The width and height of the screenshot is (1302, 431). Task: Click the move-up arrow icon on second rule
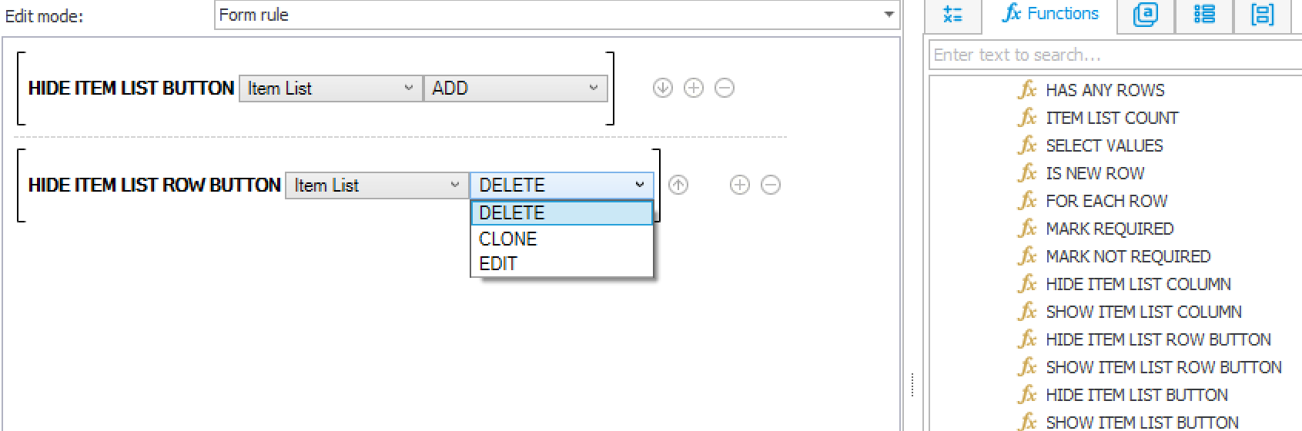tap(678, 185)
